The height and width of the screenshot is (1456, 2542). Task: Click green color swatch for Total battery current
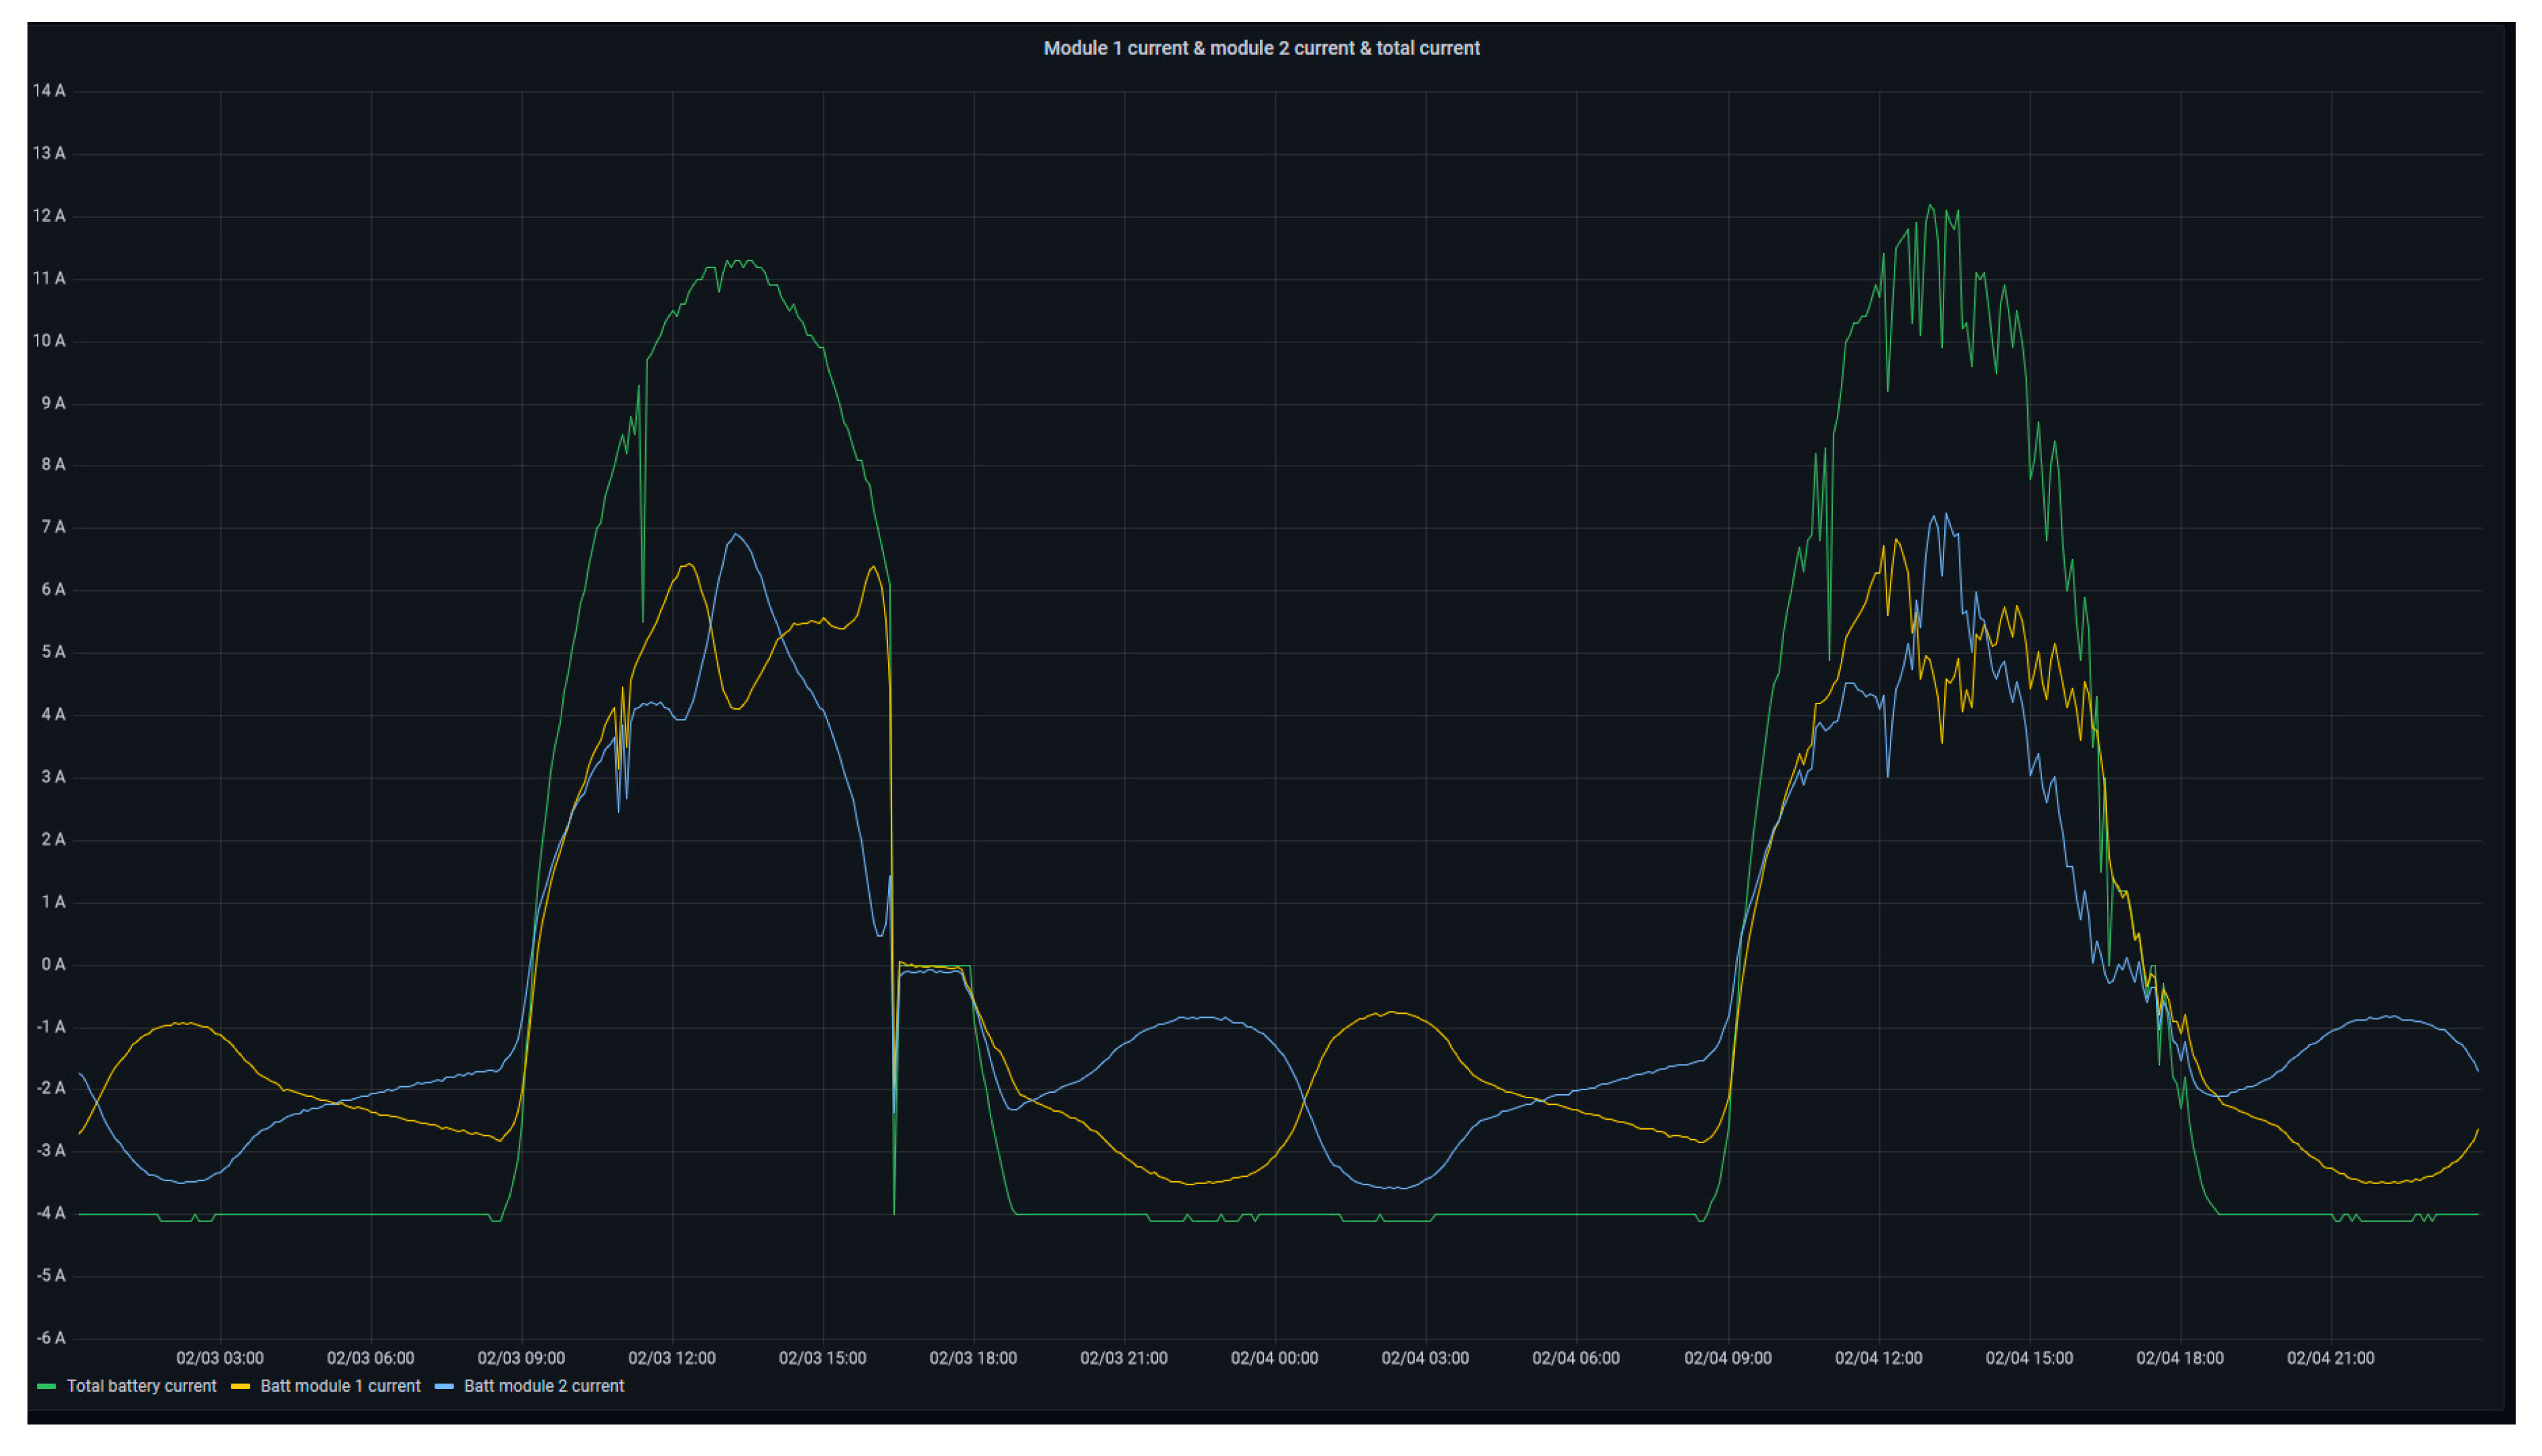pyautogui.click(x=46, y=1387)
